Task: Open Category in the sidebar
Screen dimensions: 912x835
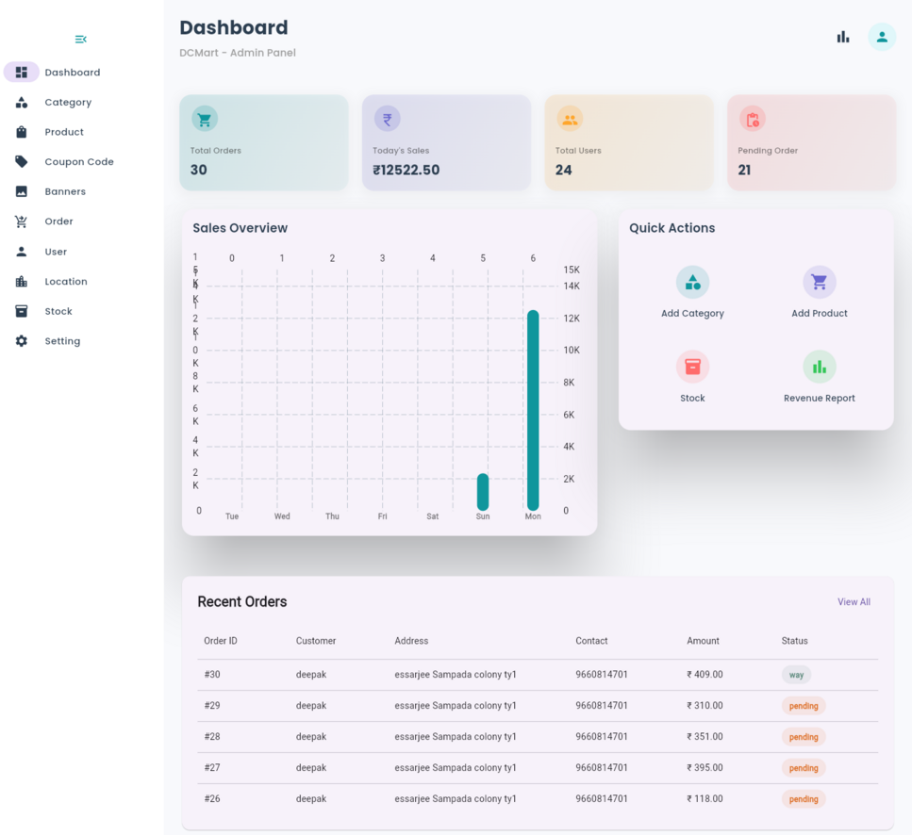Action: (67, 102)
